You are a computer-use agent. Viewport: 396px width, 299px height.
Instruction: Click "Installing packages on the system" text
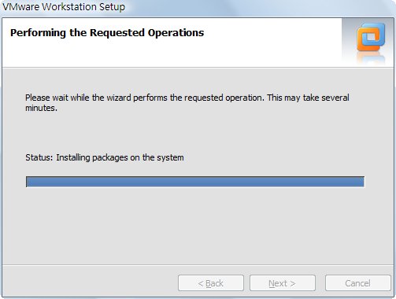120,157
